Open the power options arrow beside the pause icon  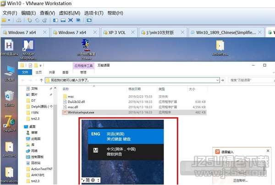pyautogui.click(x=9, y=20)
